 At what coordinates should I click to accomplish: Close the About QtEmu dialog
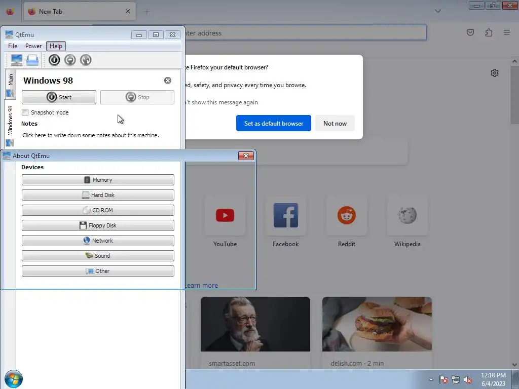246,156
